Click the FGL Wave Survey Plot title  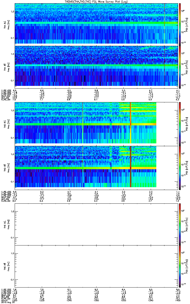[96, 2]
